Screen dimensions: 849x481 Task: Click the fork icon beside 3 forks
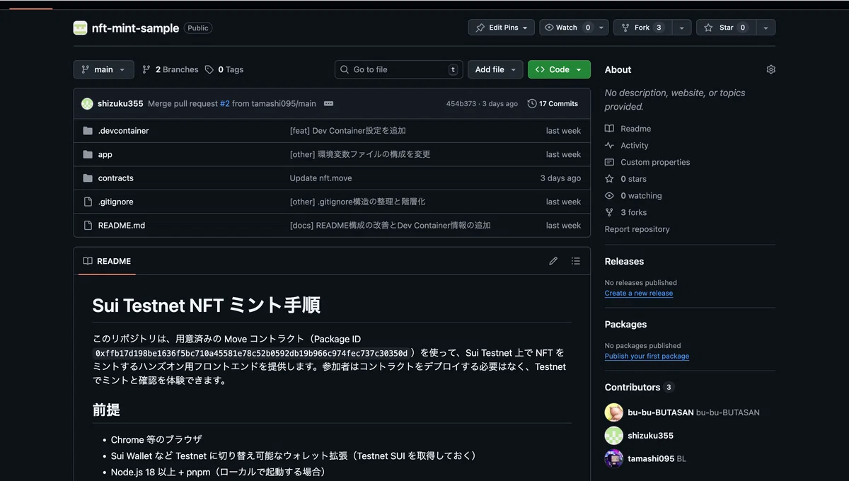click(x=609, y=212)
